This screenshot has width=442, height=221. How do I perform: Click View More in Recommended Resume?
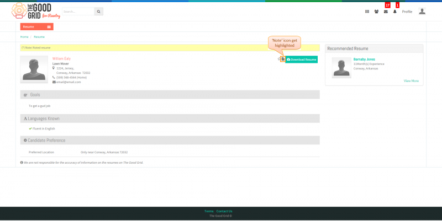point(411,80)
